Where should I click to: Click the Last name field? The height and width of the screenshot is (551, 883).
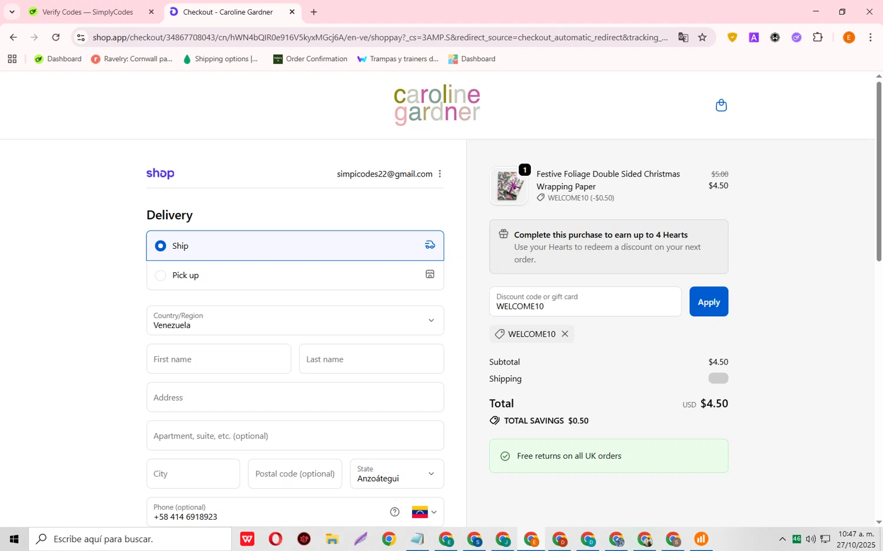click(x=371, y=359)
